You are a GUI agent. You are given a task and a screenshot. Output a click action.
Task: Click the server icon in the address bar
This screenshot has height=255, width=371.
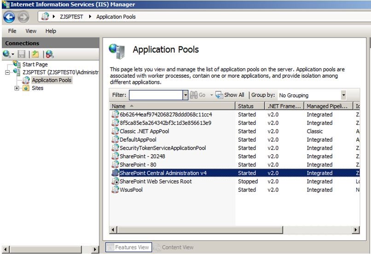(45, 17)
